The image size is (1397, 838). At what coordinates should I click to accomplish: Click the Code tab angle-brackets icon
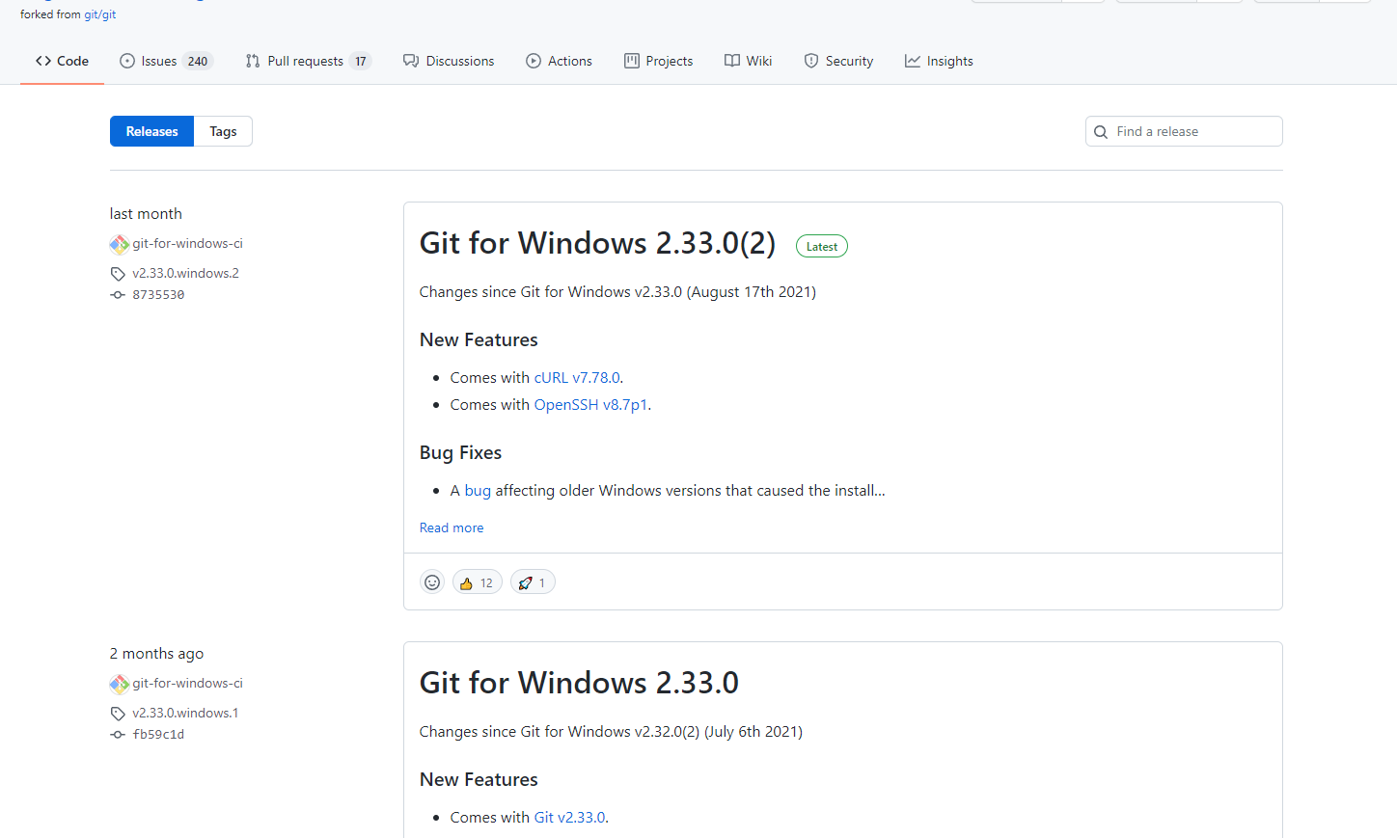pos(43,61)
